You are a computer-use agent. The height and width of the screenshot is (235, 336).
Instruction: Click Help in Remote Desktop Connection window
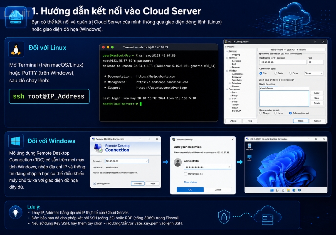152,184
